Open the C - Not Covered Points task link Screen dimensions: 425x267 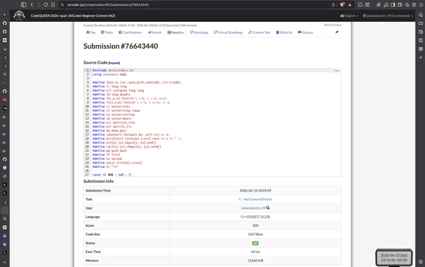[256, 200]
